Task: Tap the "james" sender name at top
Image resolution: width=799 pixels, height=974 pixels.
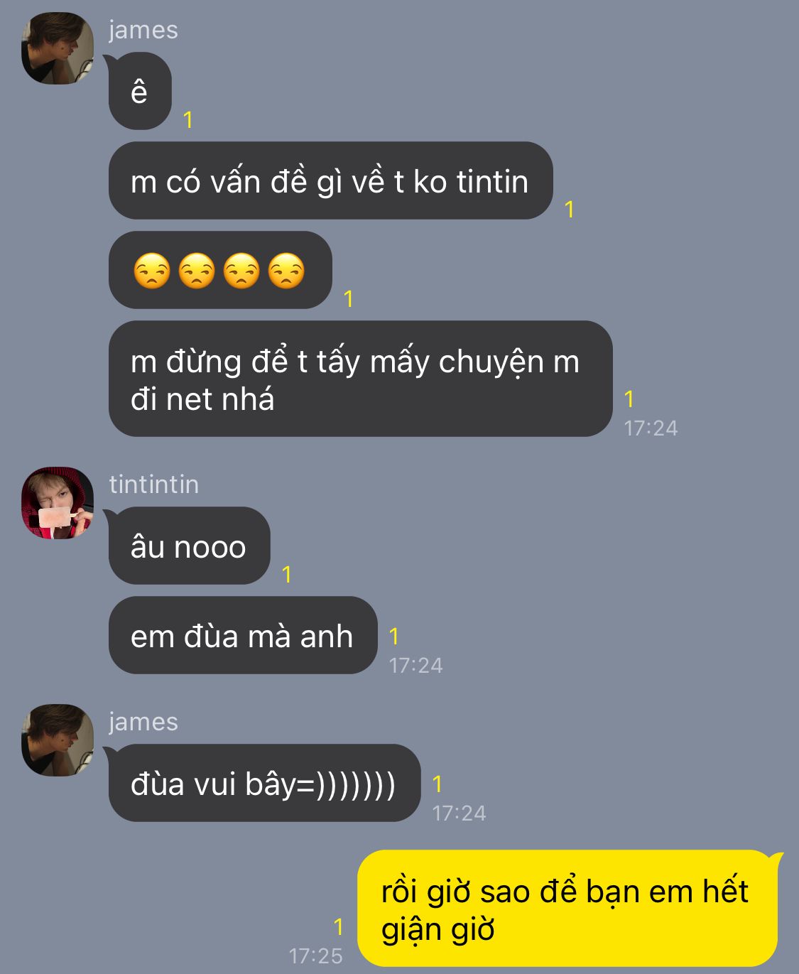Action: pyautogui.click(x=143, y=30)
